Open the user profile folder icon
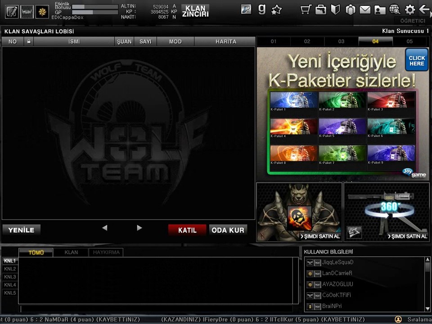 tap(380, 10)
